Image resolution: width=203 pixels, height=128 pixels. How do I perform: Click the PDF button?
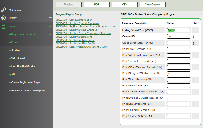pos(96,5)
